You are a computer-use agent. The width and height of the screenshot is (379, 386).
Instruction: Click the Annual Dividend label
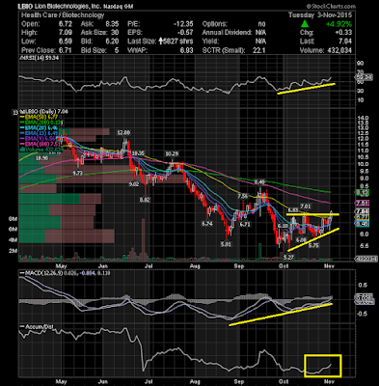[x=227, y=33]
